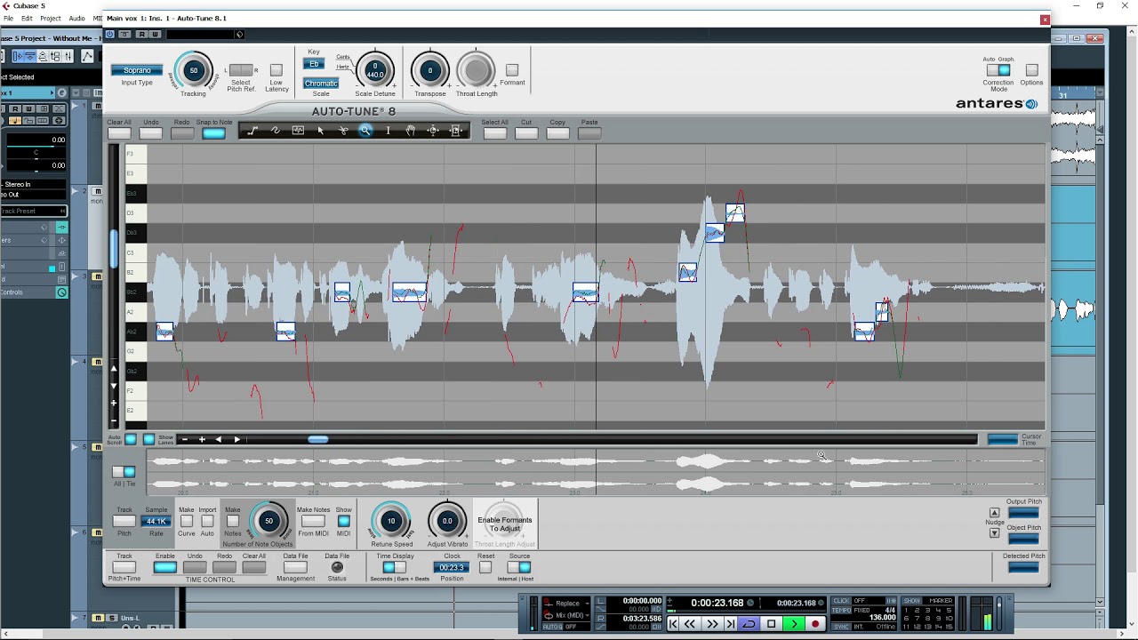Viewport: 1138px width, 640px height.
Task: Switch Source Internal/Host toggle
Action: (519, 567)
